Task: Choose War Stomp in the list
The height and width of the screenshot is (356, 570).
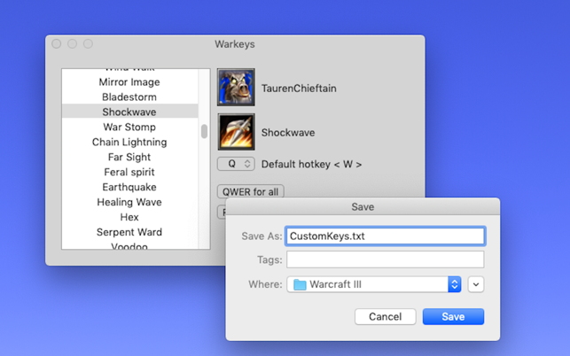Action: (x=129, y=127)
